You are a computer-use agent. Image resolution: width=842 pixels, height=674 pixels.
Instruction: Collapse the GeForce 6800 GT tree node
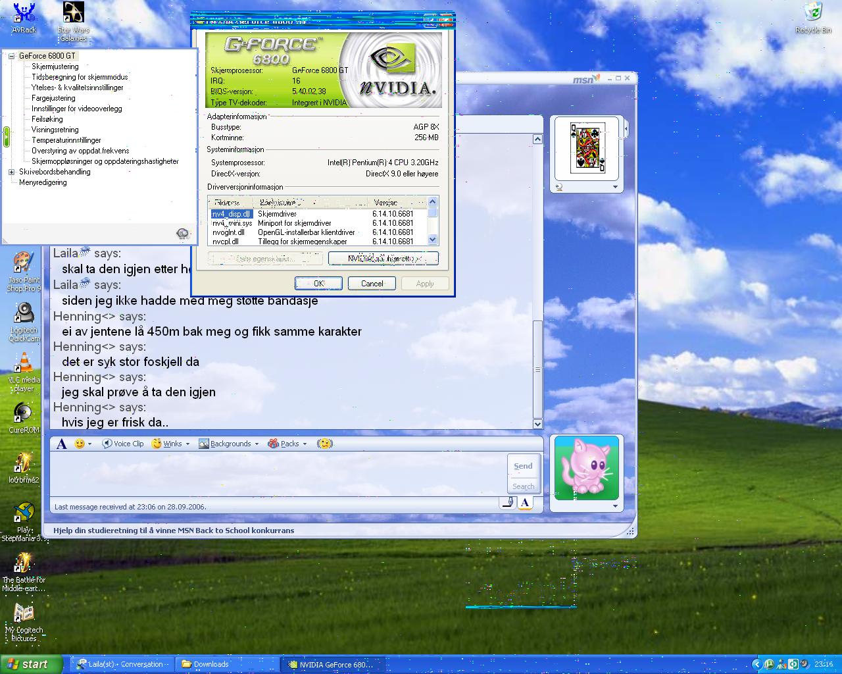pyautogui.click(x=11, y=56)
